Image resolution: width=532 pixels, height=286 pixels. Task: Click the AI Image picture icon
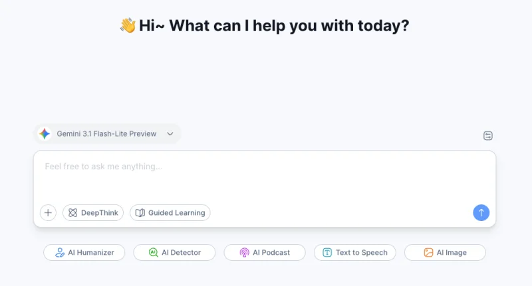pos(428,253)
